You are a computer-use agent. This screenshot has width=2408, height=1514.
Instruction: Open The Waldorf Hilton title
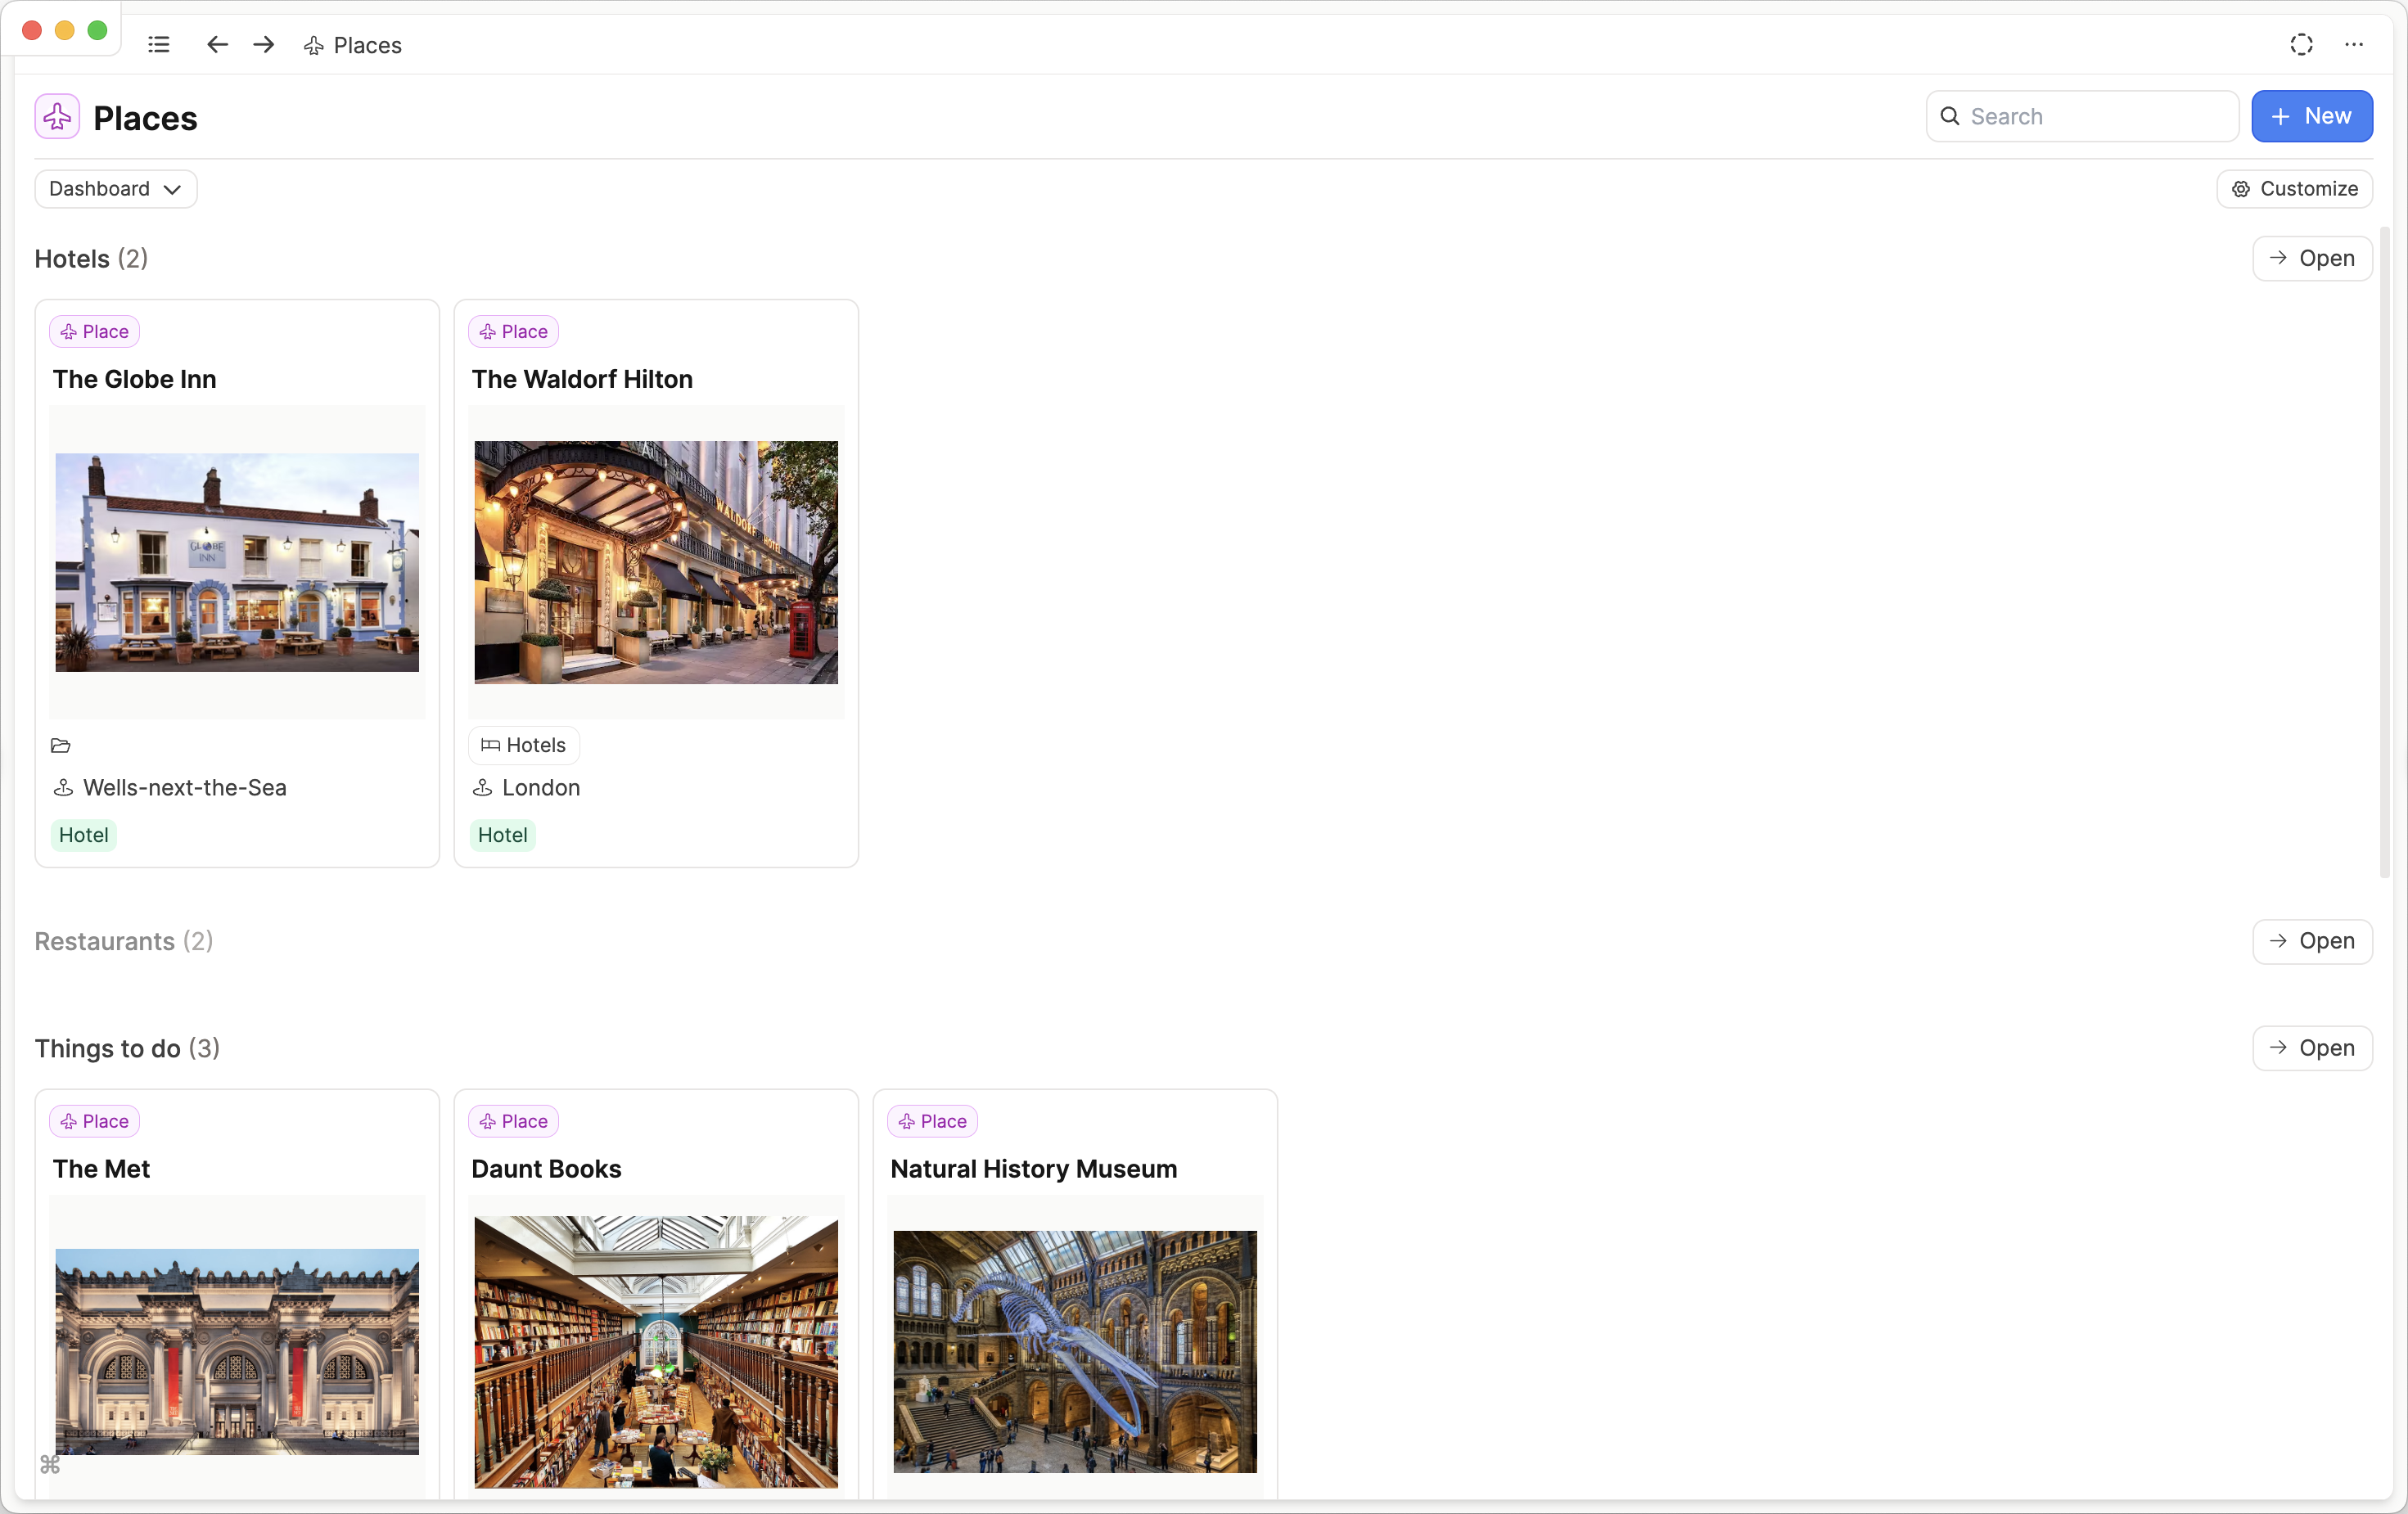click(x=582, y=380)
